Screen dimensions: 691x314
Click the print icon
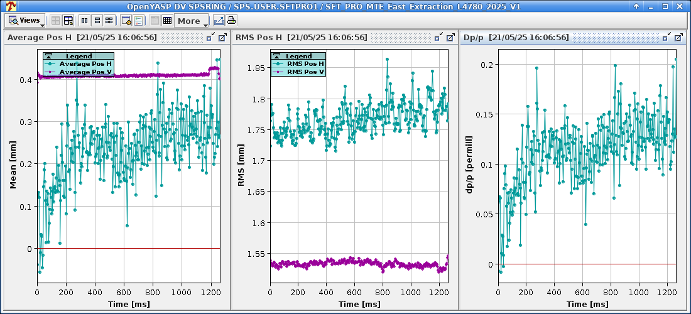(x=231, y=21)
